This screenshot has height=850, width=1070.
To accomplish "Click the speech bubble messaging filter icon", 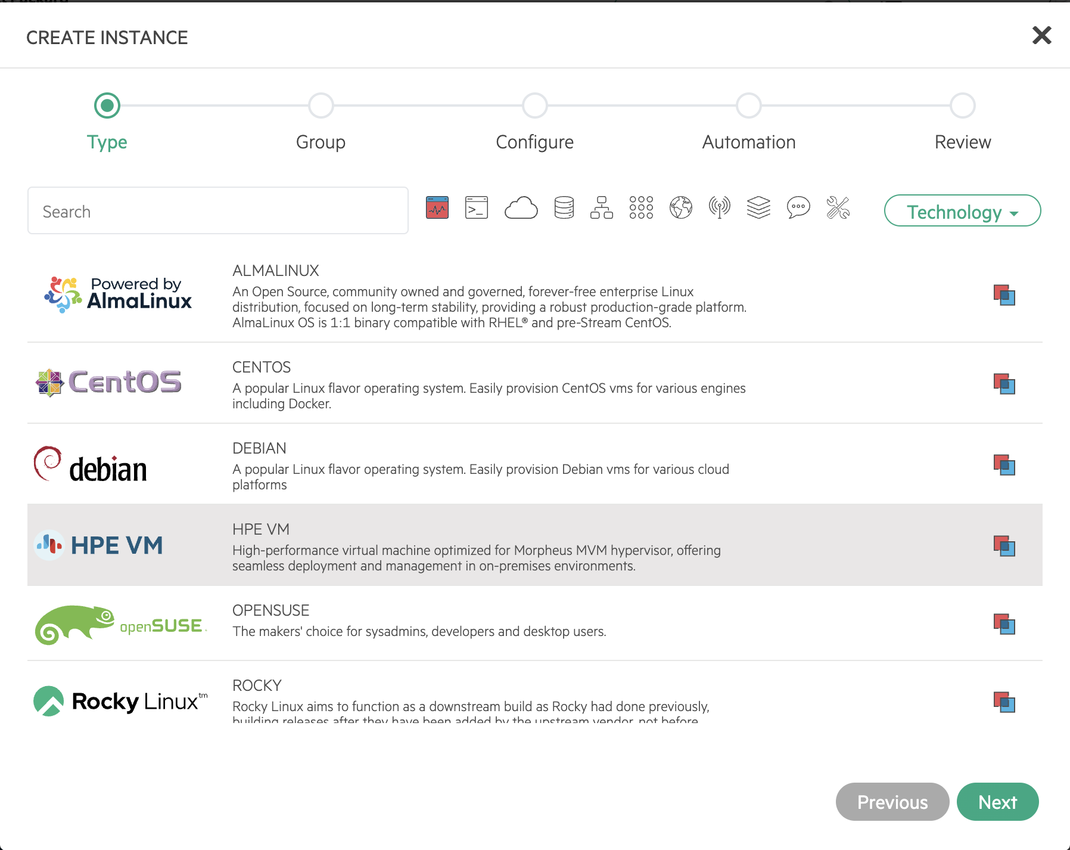I will tap(798, 208).
